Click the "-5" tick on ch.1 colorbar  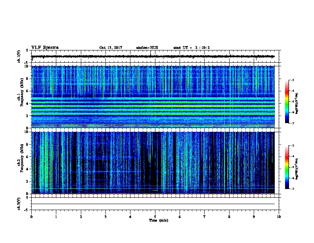292,102
